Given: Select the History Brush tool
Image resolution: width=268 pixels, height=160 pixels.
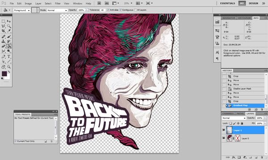Looking at the screenshot, I should (9, 41).
